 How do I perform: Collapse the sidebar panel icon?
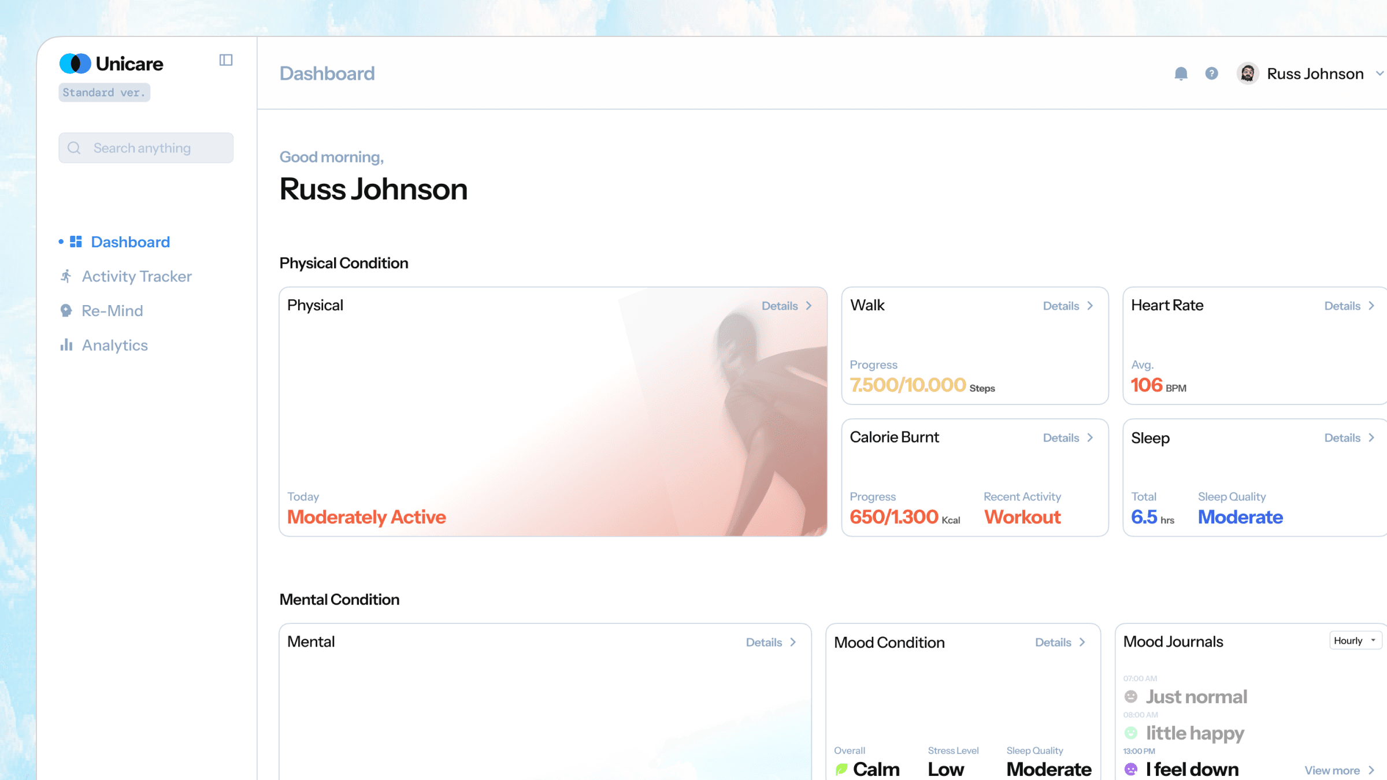click(x=226, y=60)
